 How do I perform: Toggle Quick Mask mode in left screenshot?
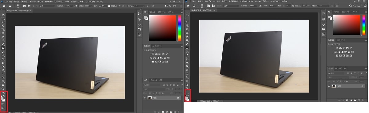[3, 104]
